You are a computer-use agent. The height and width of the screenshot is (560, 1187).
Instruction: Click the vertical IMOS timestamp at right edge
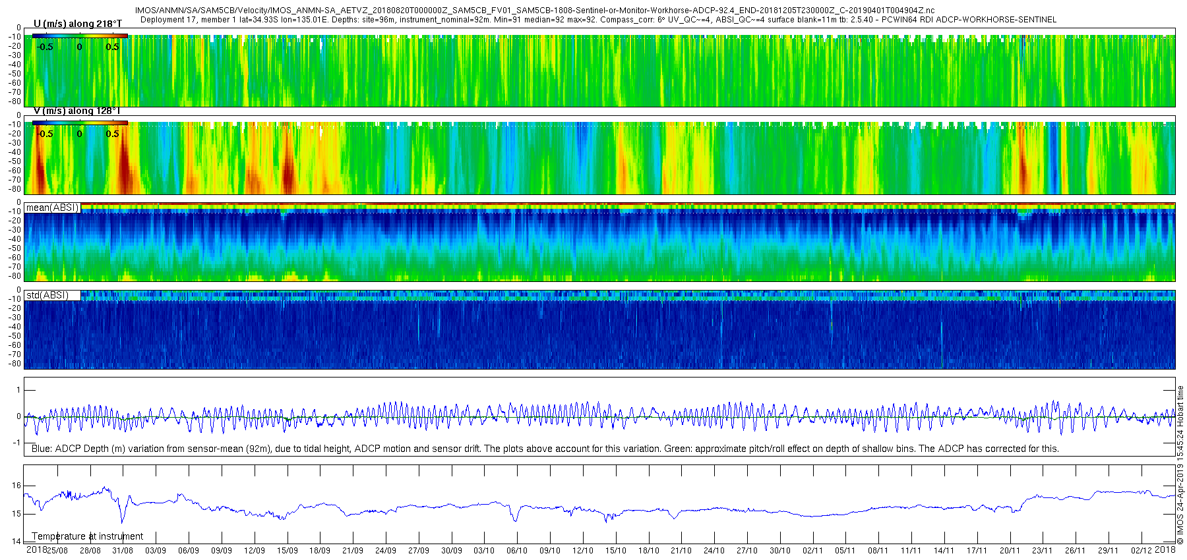click(1180, 461)
